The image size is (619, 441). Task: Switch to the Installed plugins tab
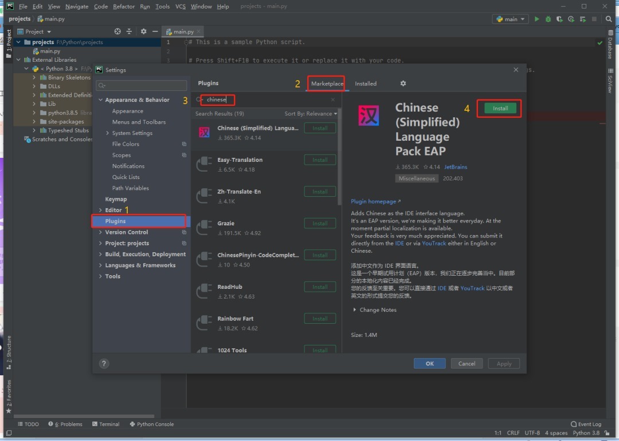[x=365, y=84]
